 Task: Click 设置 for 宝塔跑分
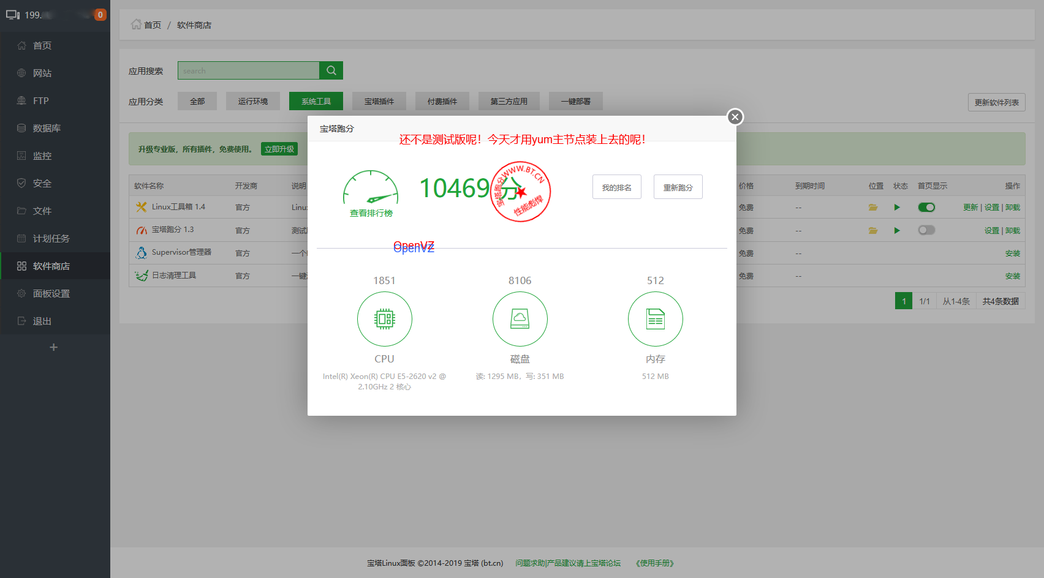click(x=992, y=231)
